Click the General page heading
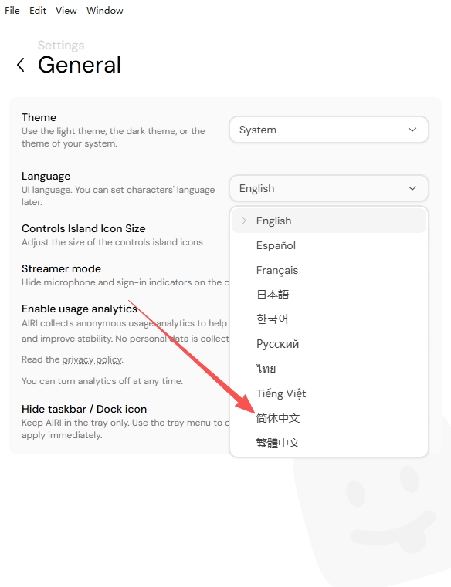The image size is (451, 587). [x=79, y=65]
